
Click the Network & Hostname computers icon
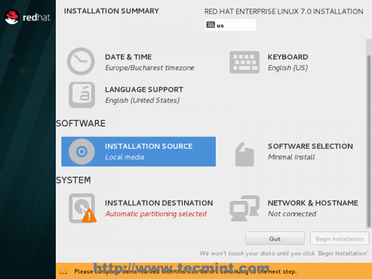pos(244,208)
